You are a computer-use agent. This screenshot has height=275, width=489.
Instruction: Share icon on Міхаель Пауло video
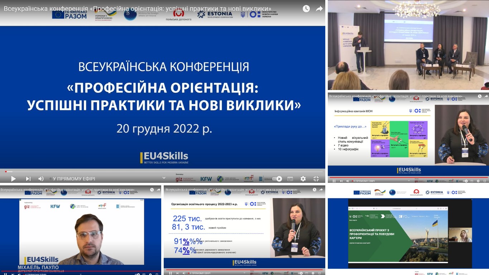pos(159,189)
